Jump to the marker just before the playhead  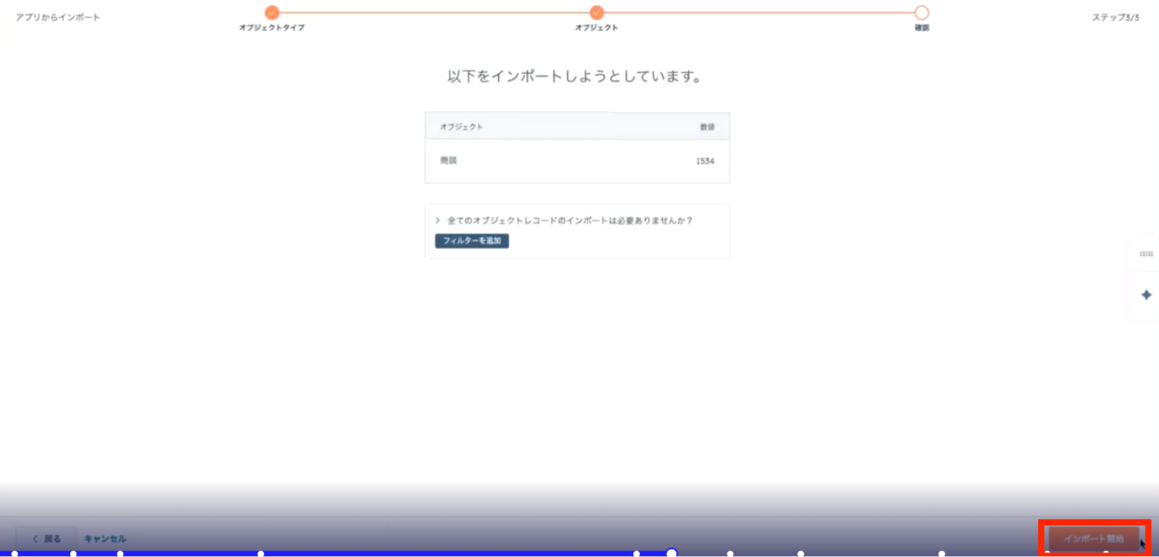click(x=637, y=554)
